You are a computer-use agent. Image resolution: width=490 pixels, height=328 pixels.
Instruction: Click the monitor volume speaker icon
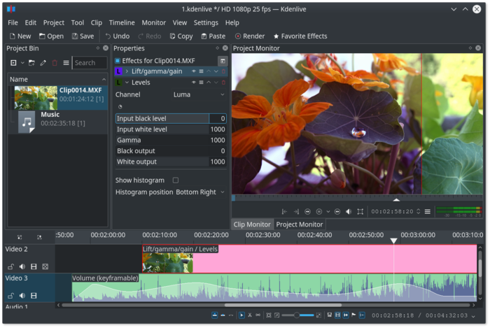tap(349, 211)
